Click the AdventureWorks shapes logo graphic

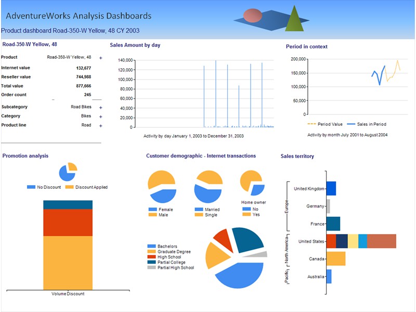click(x=271, y=19)
